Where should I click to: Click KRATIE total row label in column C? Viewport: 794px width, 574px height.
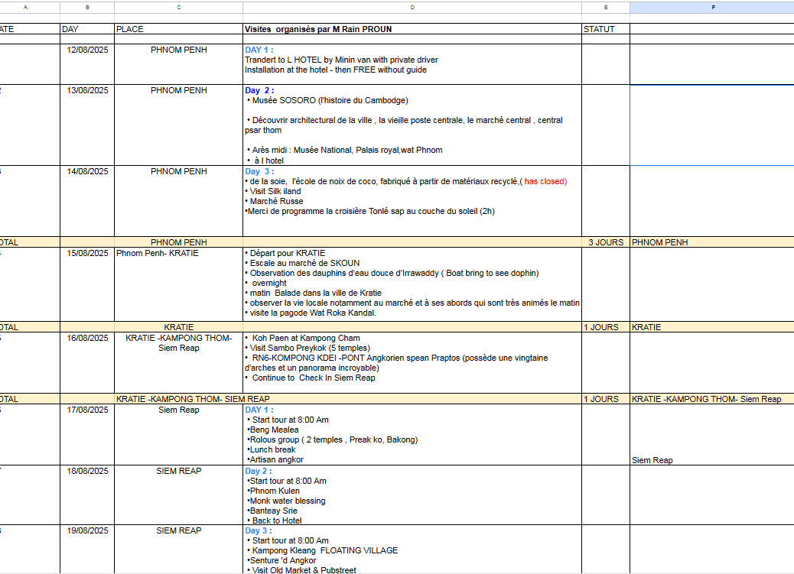coord(179,327)
